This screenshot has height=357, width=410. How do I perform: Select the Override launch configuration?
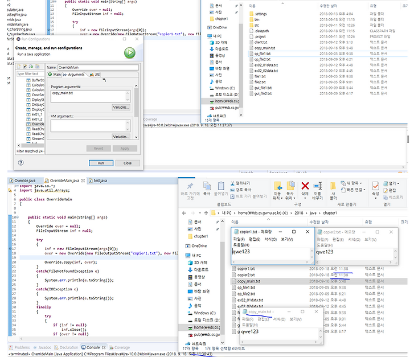click(x=35, y=124)
